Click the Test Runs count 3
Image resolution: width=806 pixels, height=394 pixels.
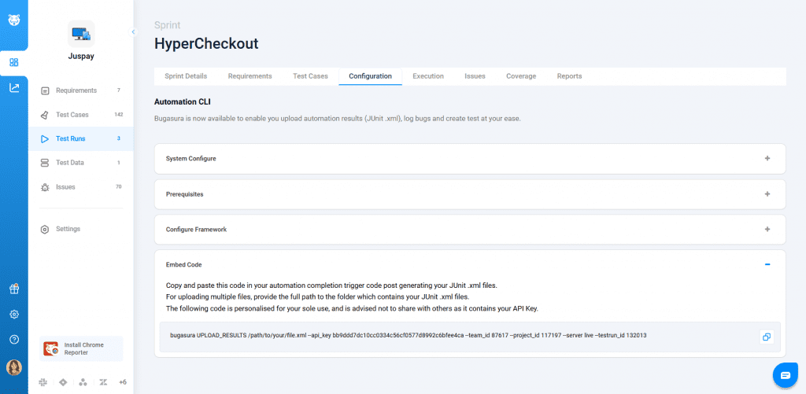coord(119,138)
